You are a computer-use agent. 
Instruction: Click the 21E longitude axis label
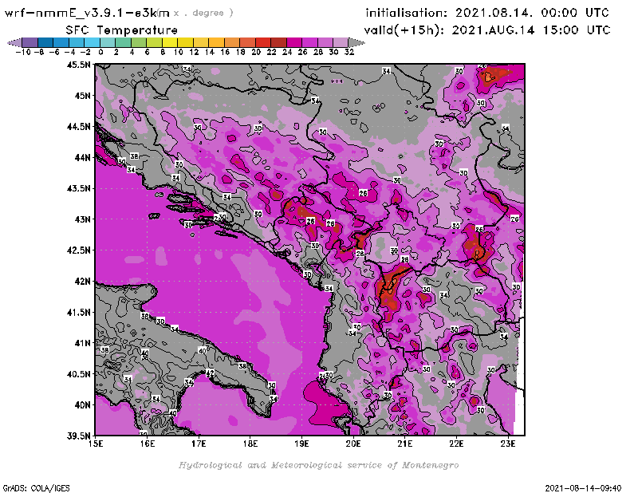click(x=405, y=444)
